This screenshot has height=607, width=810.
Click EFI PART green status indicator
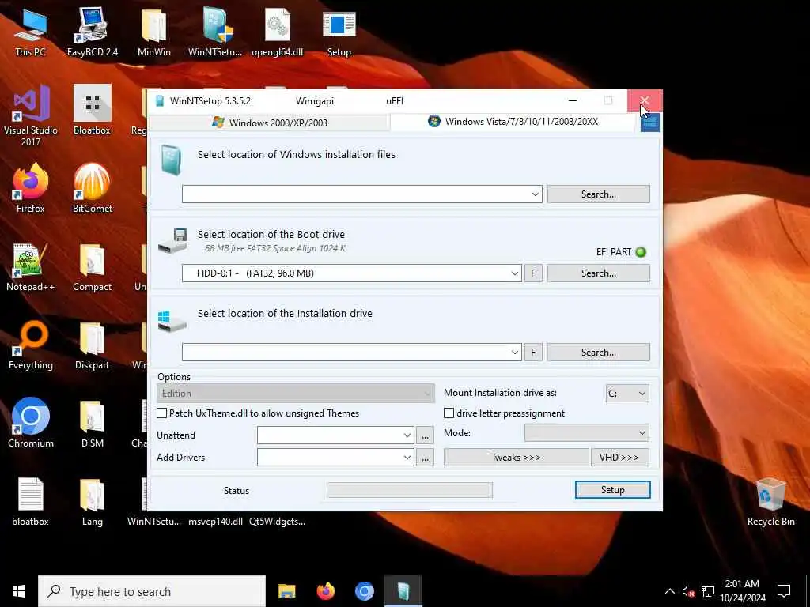(641, 252)
